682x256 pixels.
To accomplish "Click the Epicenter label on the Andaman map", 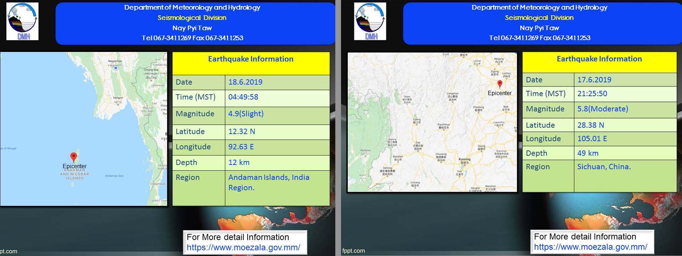I will (74, 166).
